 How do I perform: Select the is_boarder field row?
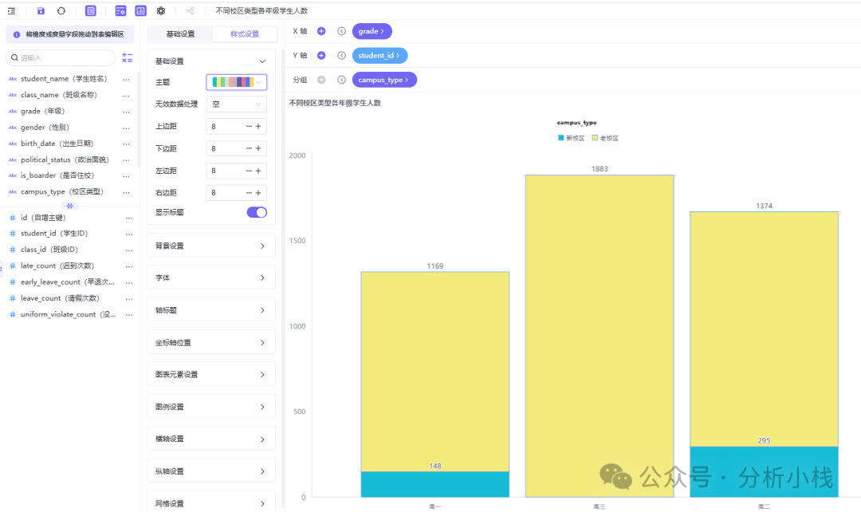click(69, 175)
